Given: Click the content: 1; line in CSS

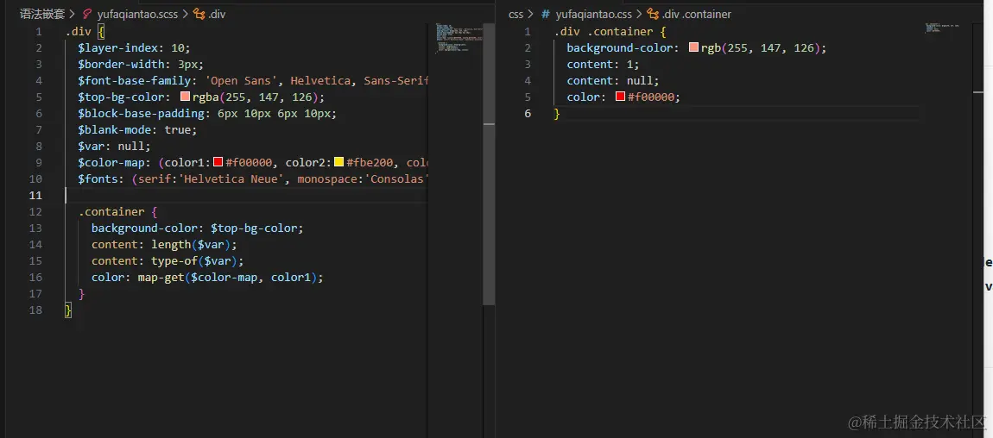Looking at the screenshot, I should (603, 64).
